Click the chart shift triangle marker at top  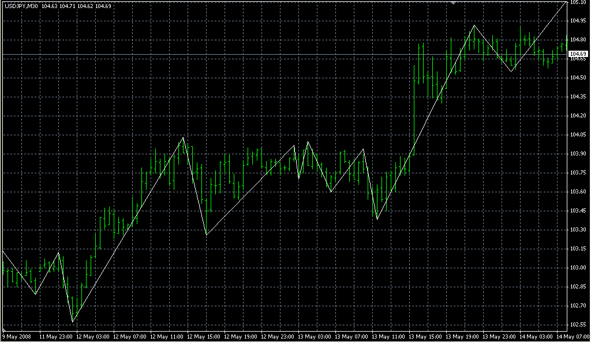pyautogui.click(x=454, y=3)
